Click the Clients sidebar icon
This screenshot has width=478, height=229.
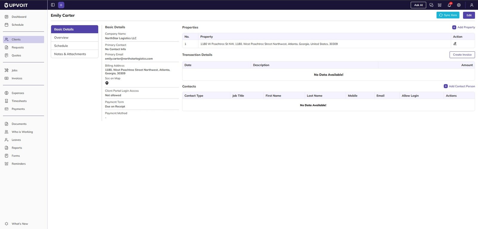pyautogui.click(x=7, y=39)
